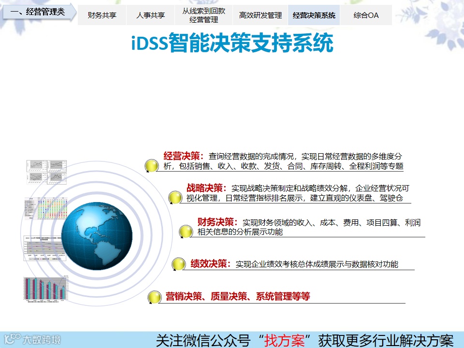464x348 pixels.
Task: Click the yellow bullet beside 绩效决策
Action: (179, 264)
